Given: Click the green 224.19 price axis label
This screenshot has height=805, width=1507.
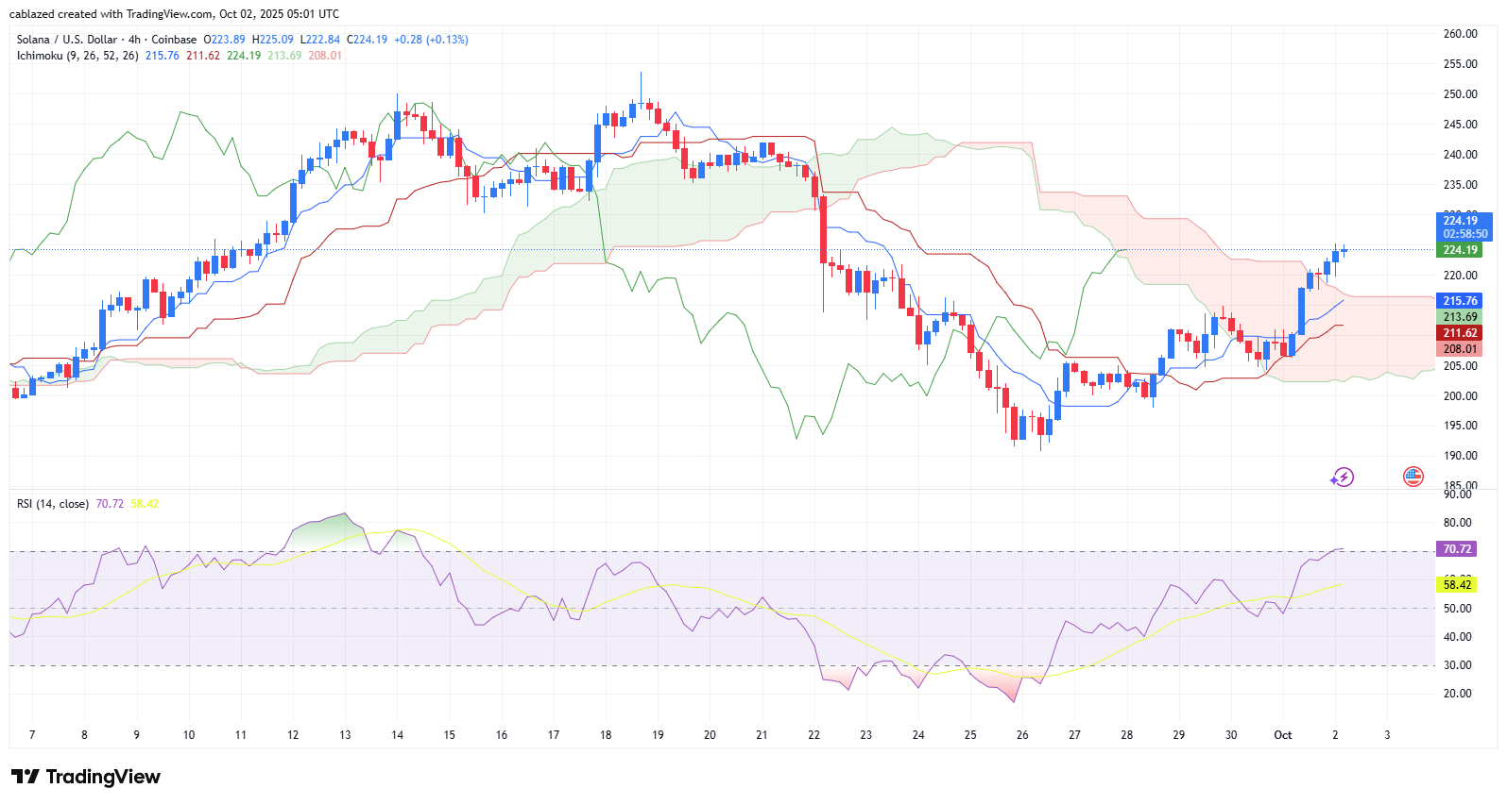Looking at the screenshot, I should coord(1459,250).
